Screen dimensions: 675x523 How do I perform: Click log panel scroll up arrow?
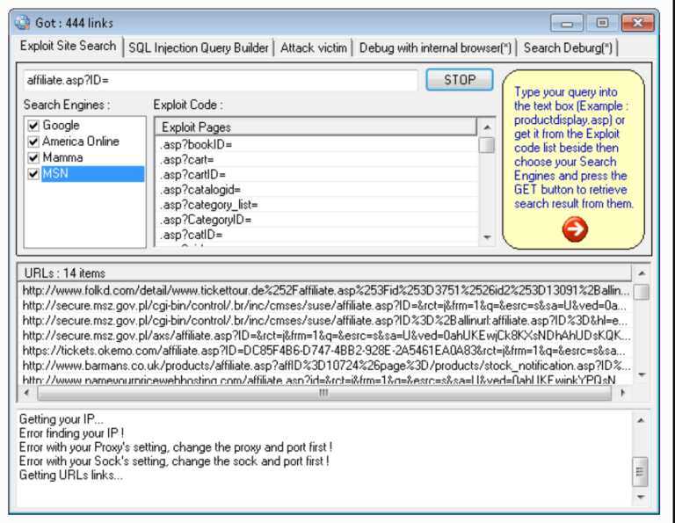[x=641, y=420]
